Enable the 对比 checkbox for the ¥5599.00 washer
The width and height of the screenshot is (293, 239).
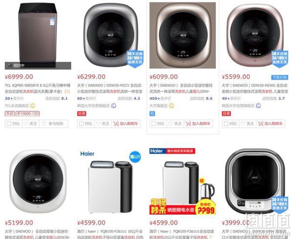(x=226, y=124)
